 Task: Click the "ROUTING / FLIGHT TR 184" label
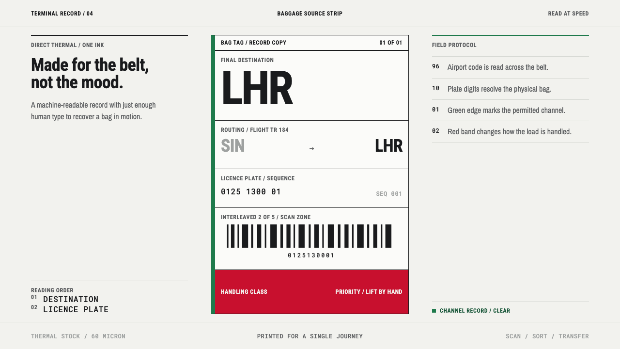(x=255, y=130)
